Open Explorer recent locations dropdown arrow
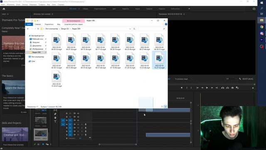This screenshot has height=150, width=266. pos(35,29)
